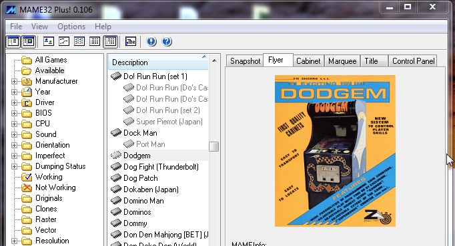Toggle the screenshot area toolbar button

tap(29, 42)
